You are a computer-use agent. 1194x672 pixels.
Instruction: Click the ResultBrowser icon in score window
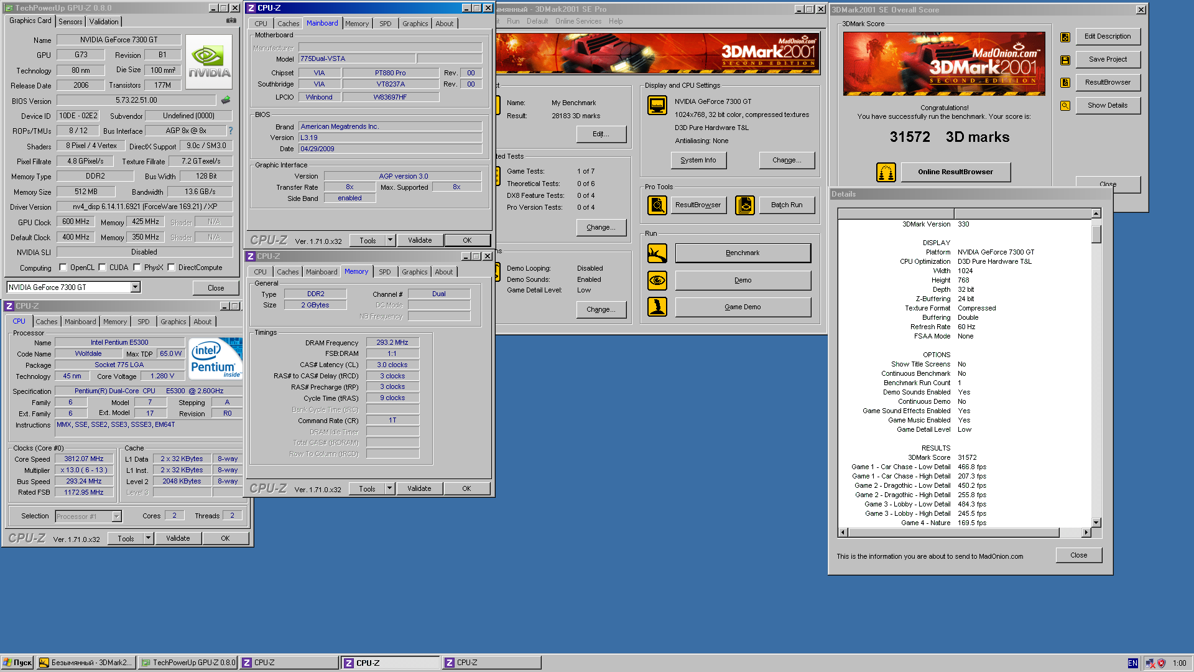[1065, 82]
